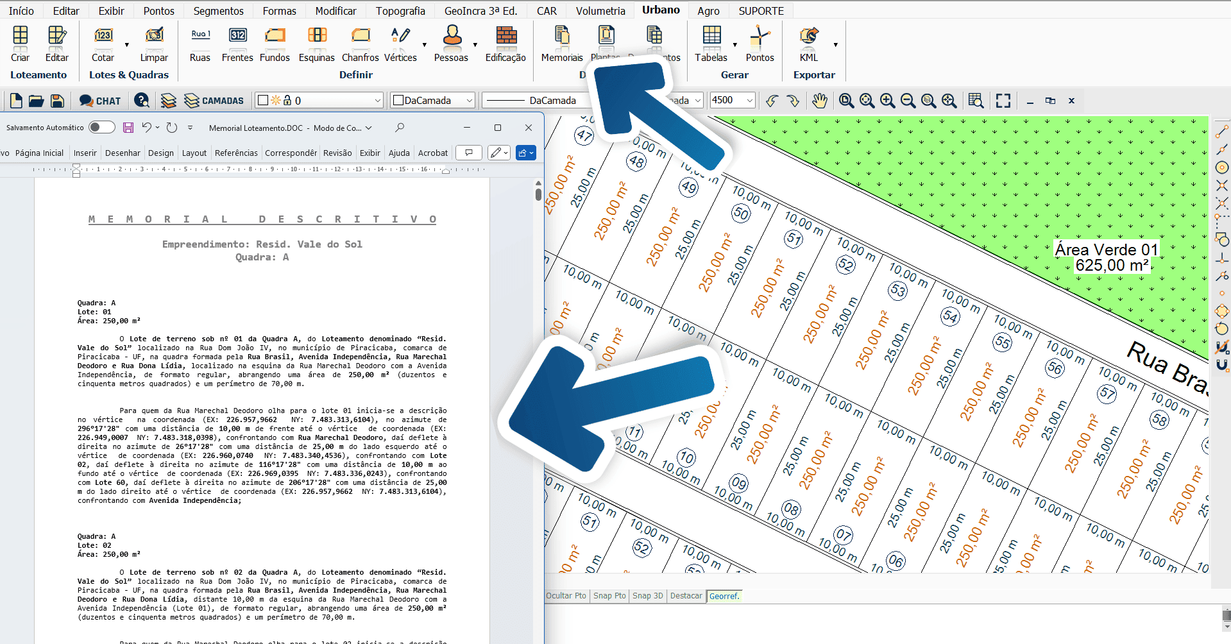The height and width of the screenshot is (644, 1231).
Task: Expand the arrow next to KML
Action: click(x=836, y=45)
